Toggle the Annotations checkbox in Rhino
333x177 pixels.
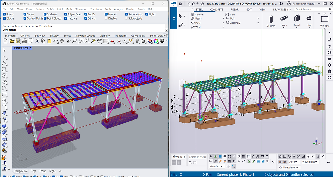(127, 14)
